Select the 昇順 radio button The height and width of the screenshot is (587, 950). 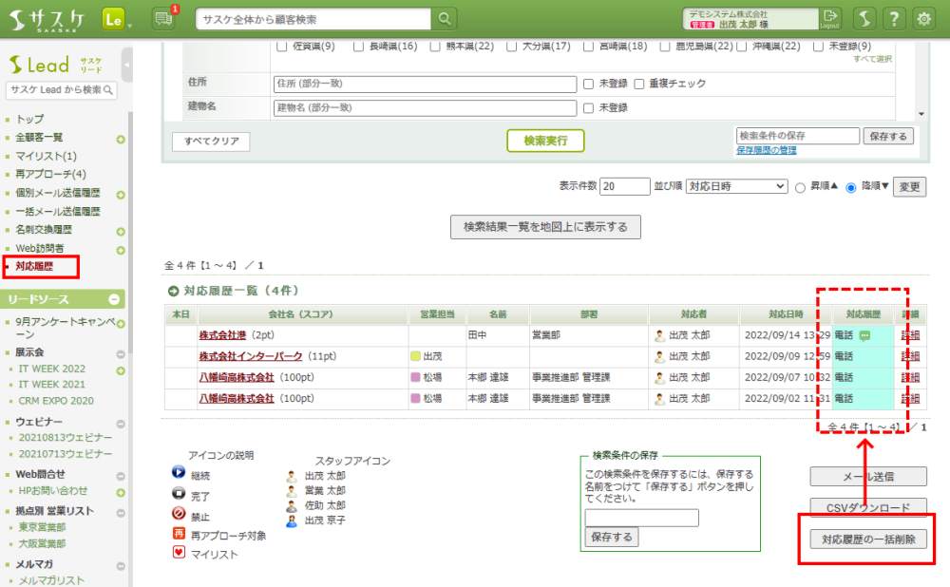[x=800, y=187]
